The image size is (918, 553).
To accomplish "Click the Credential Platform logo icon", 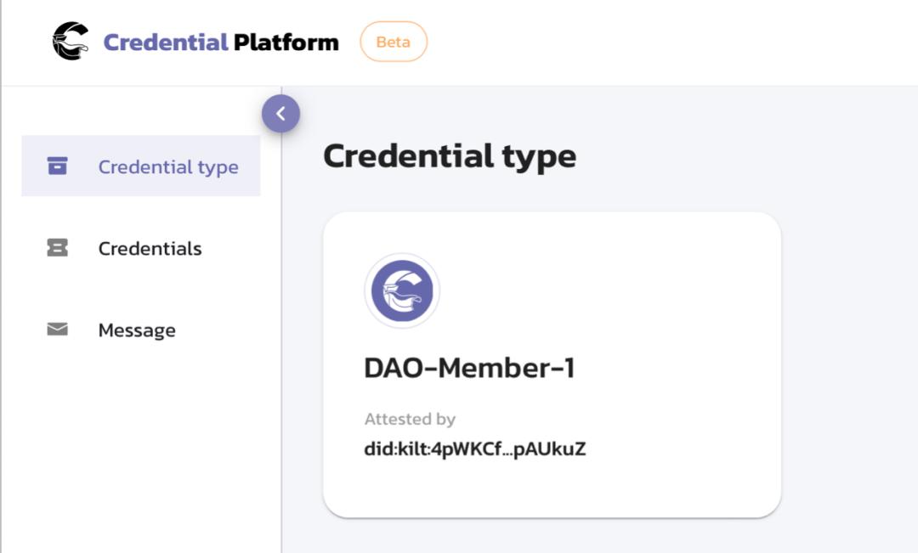I will click(x=70, y=42).
